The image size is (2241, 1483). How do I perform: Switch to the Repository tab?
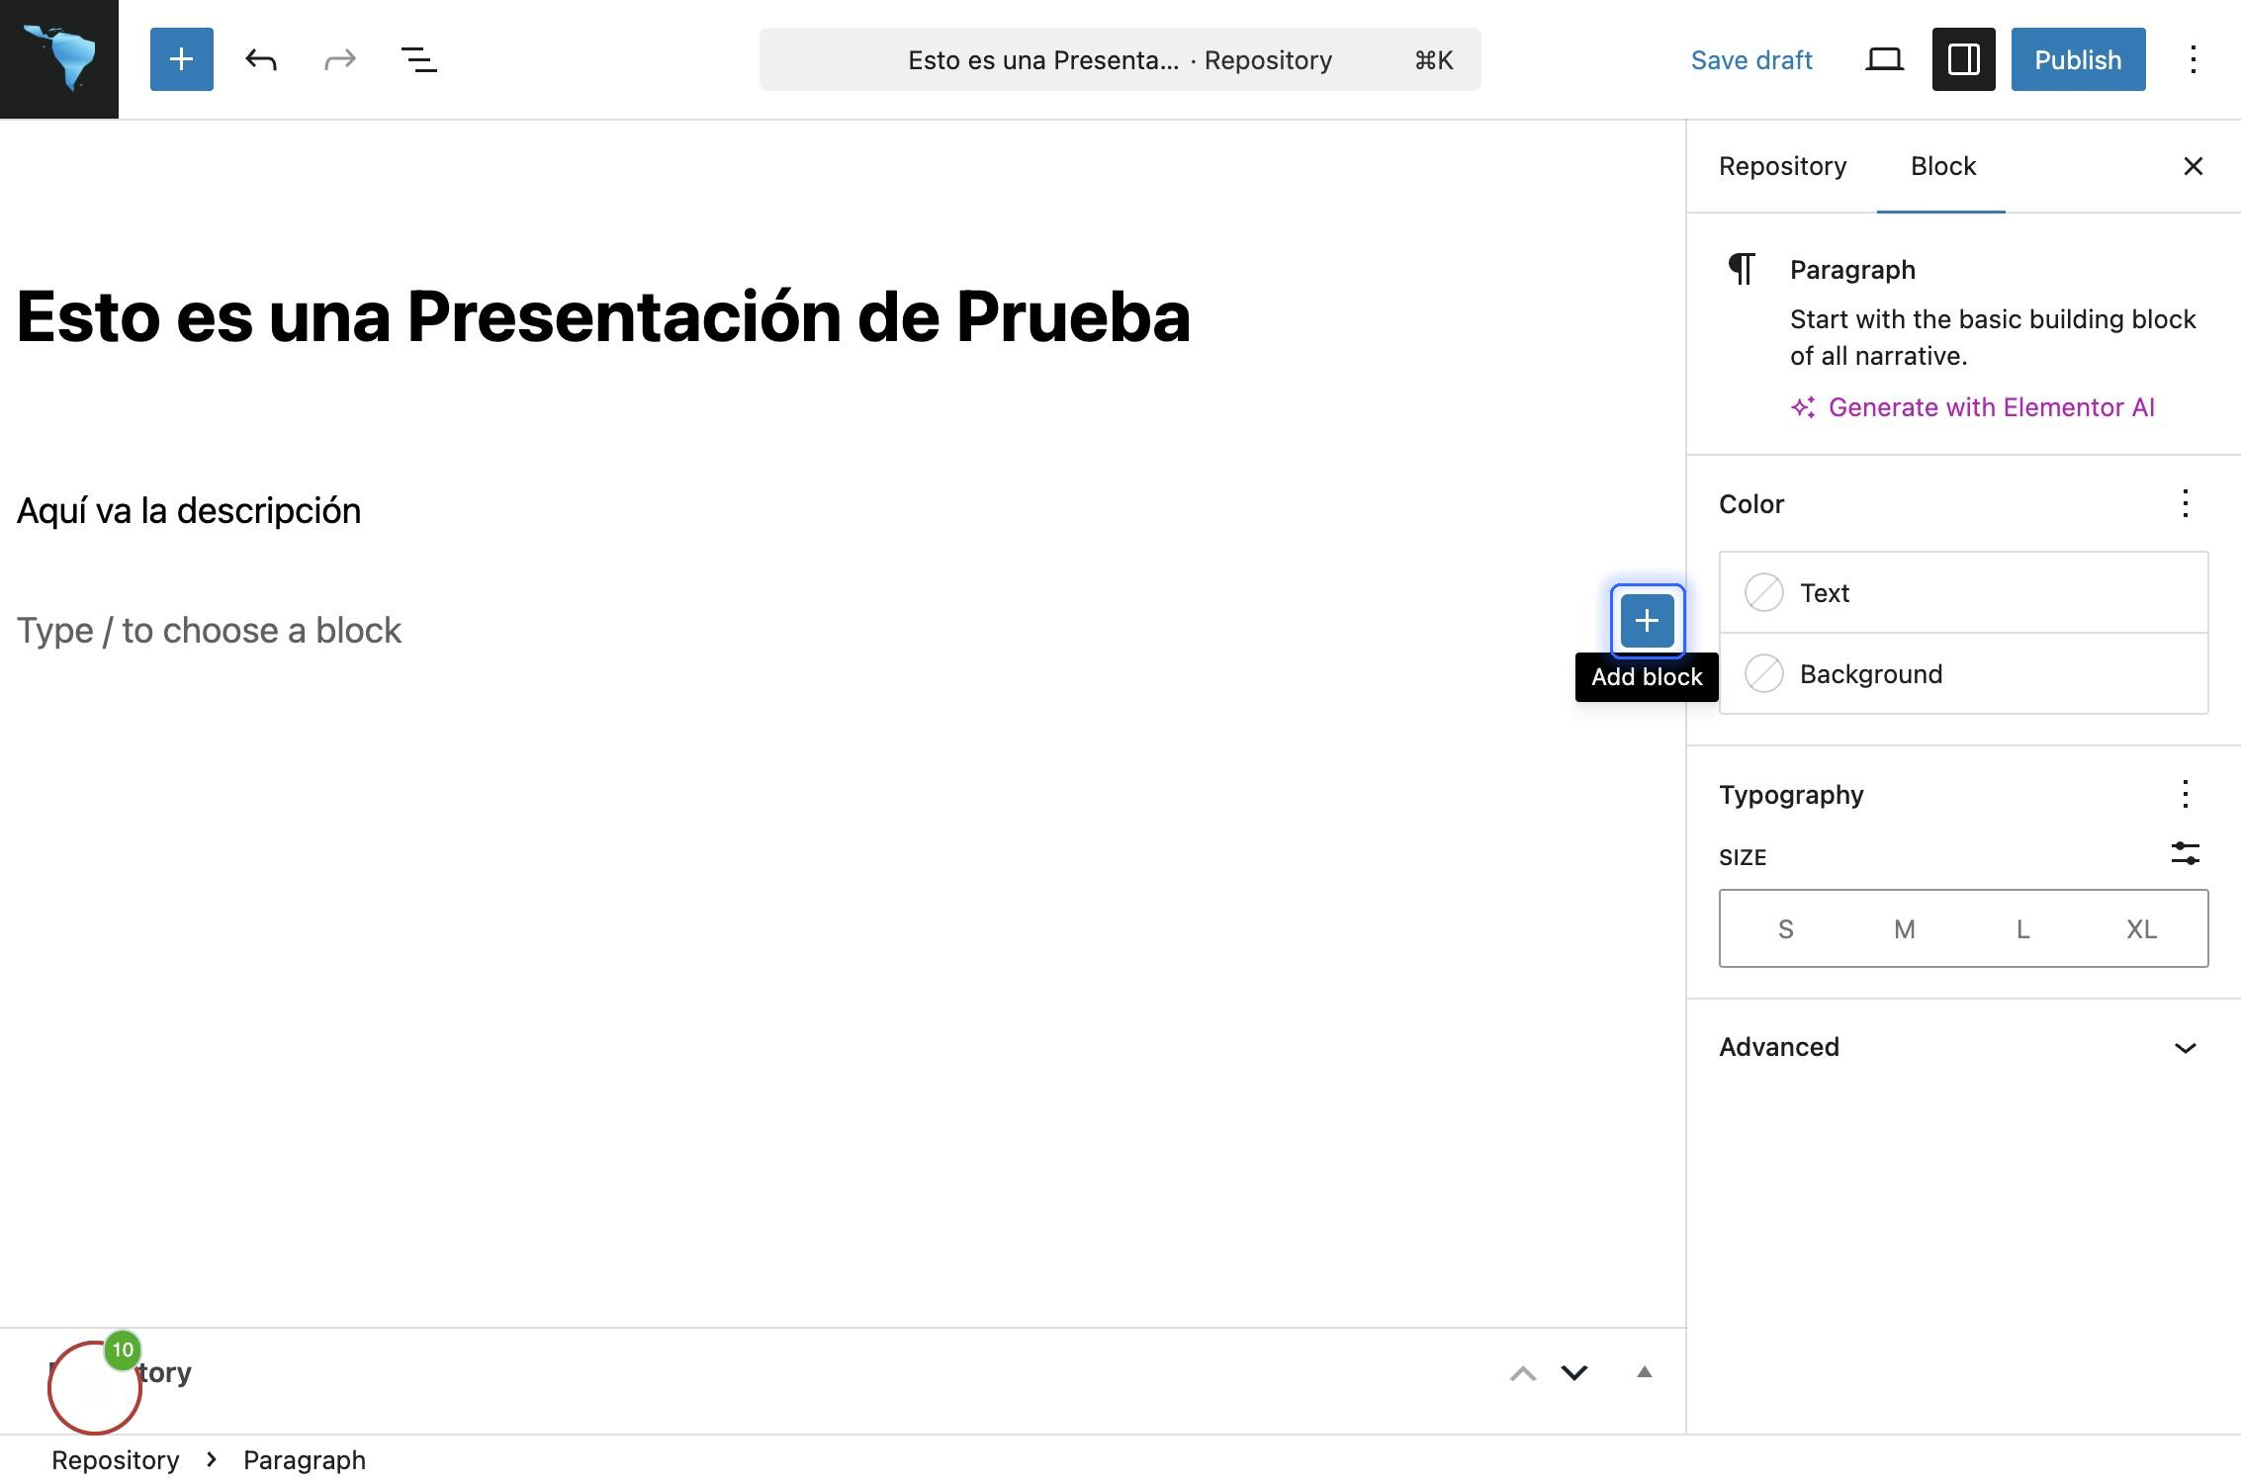tap(1782, 166)
